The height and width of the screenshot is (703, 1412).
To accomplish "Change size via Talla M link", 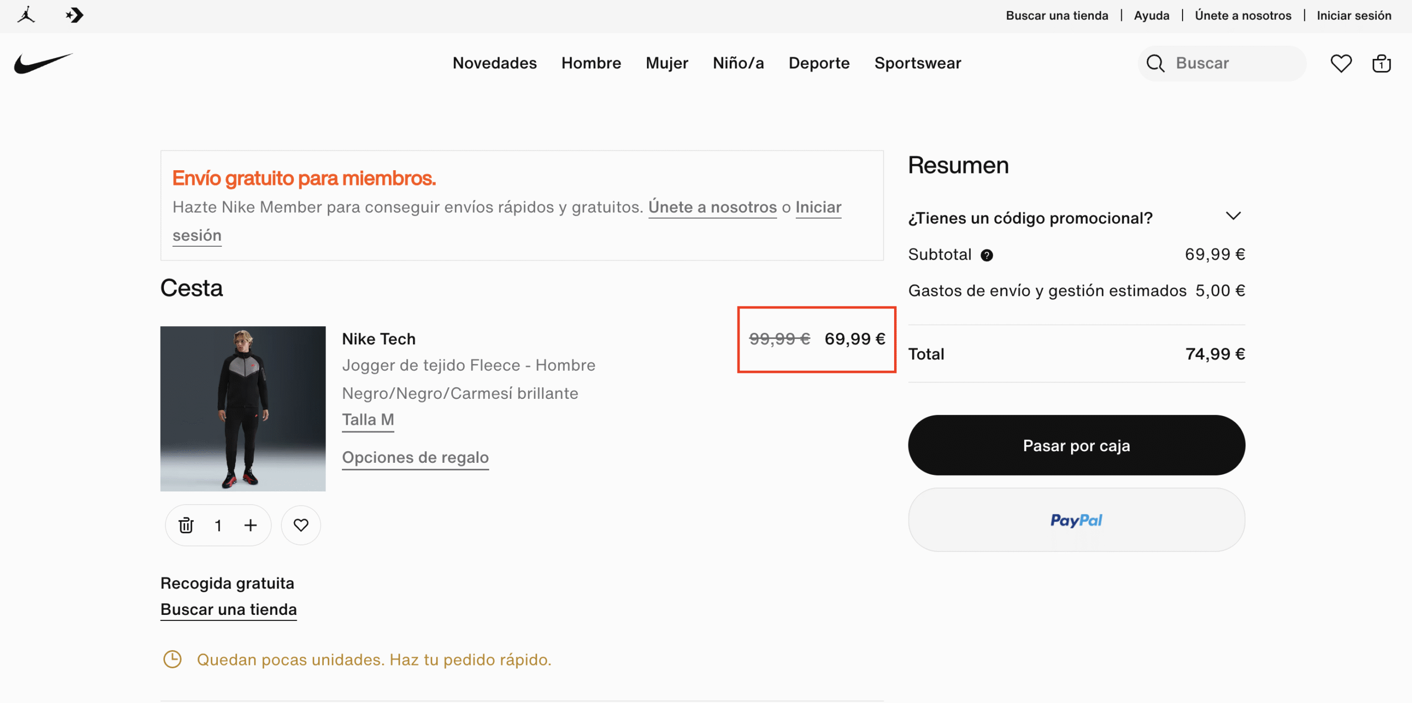I will coord(367,419).
